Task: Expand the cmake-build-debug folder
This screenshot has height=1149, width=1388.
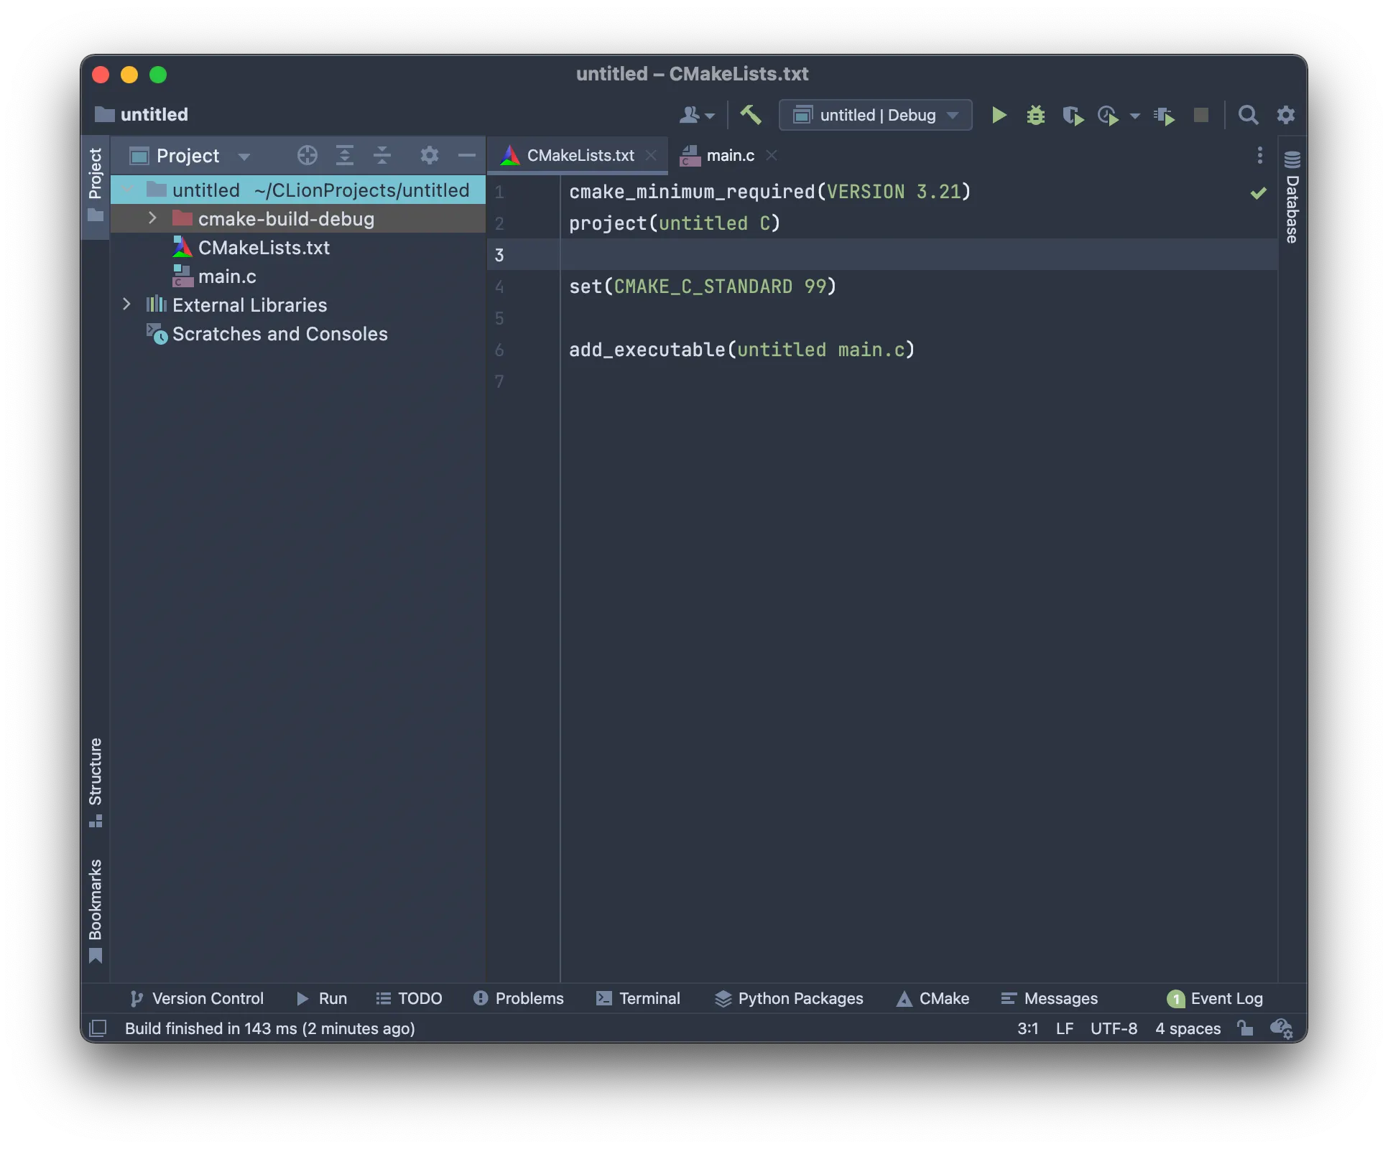Action: coord(152,218)
